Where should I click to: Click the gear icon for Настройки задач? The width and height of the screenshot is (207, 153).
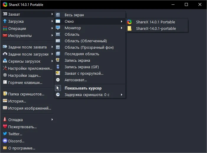5,75
